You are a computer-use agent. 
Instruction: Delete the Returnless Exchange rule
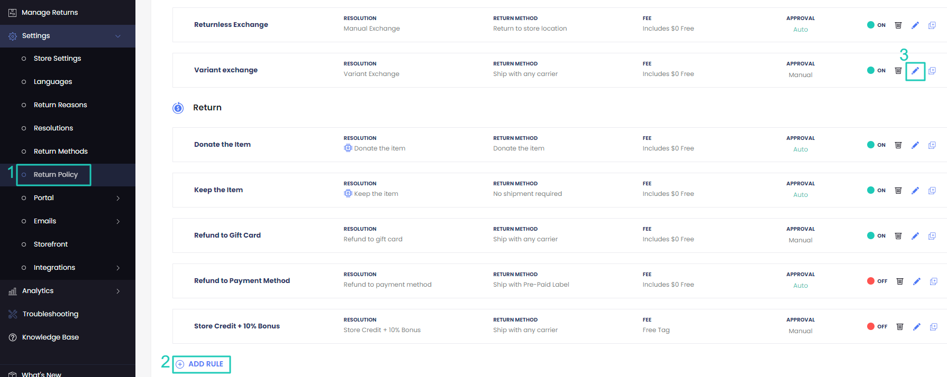pyautogui.click(x=898, y=25)
